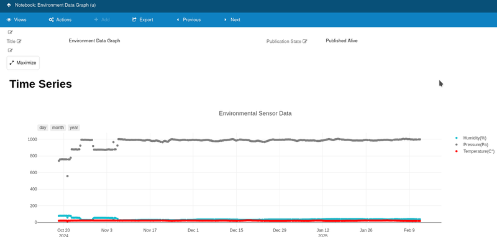Click the Nov 3 x-axis label
The height and width of the screenshot is (237, 497).
tap(107, 230)
